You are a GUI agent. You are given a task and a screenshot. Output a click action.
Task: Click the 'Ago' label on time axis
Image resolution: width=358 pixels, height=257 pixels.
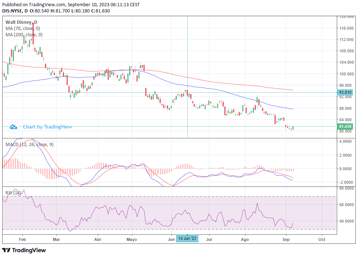(x=245, y=239)
